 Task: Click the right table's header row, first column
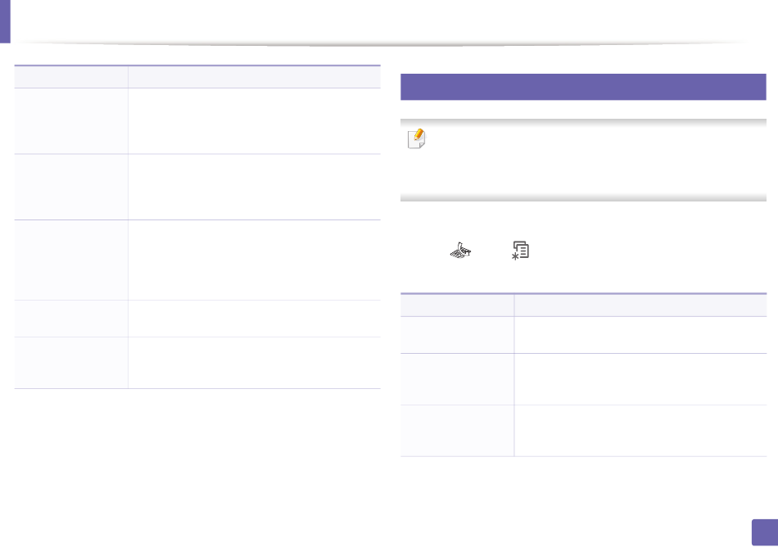(457, 305)
